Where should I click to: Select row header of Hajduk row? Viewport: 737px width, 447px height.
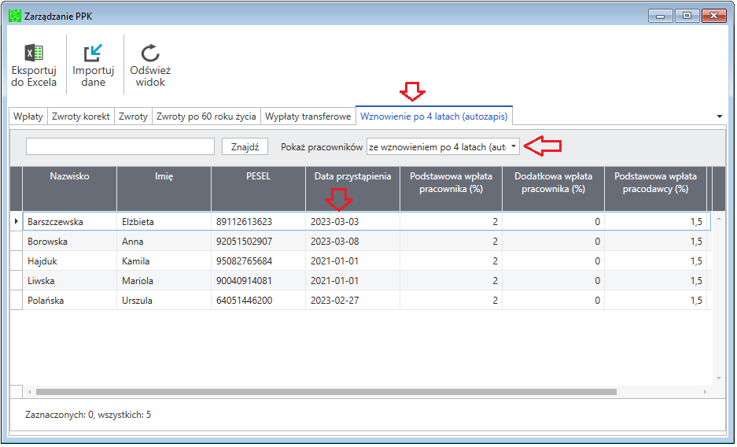[x=17, y=260]
